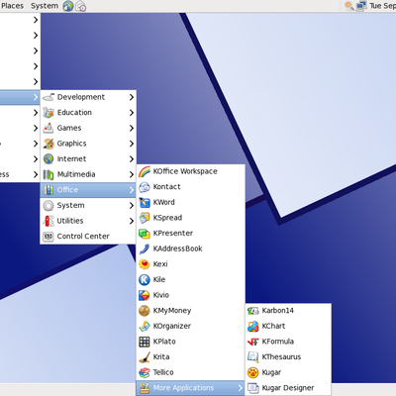Open the System menu in top panel
The image size is (396, 396).
(45, 6)
